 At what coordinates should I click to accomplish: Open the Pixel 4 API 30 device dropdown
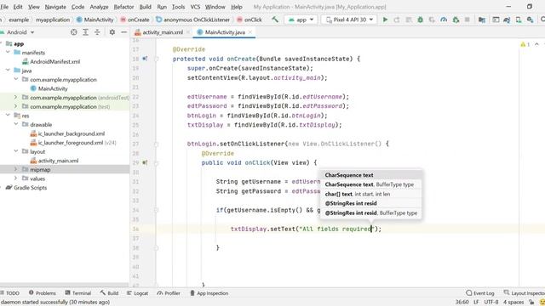click(x=348, y=20)
